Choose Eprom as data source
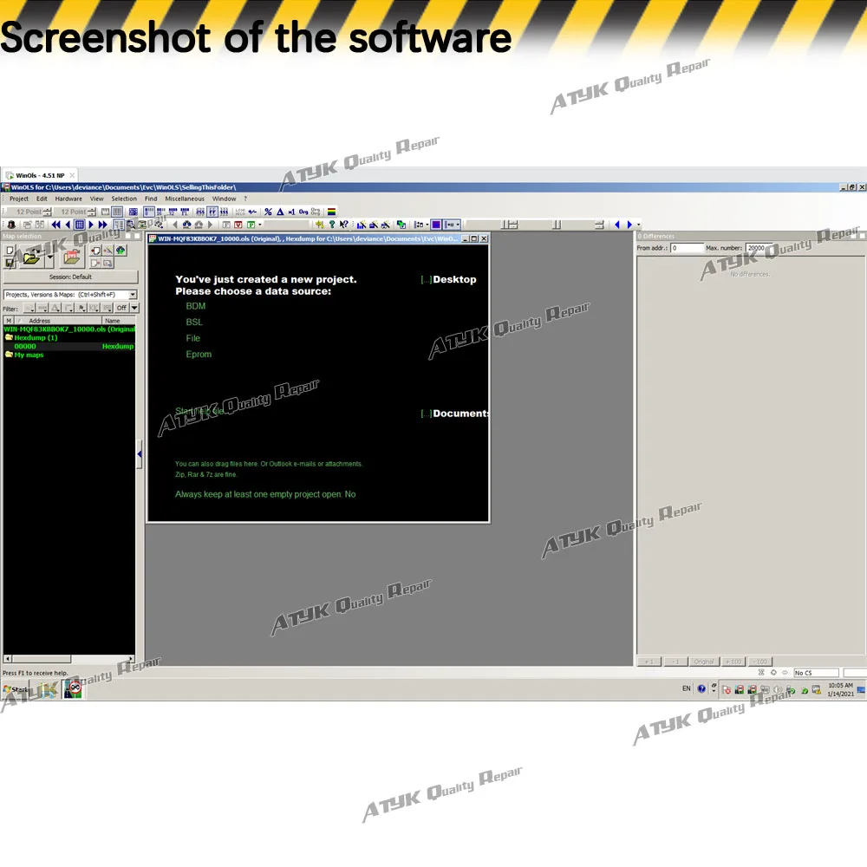Image resolution: width=867 pixels, height=867 pixels. 199,354
